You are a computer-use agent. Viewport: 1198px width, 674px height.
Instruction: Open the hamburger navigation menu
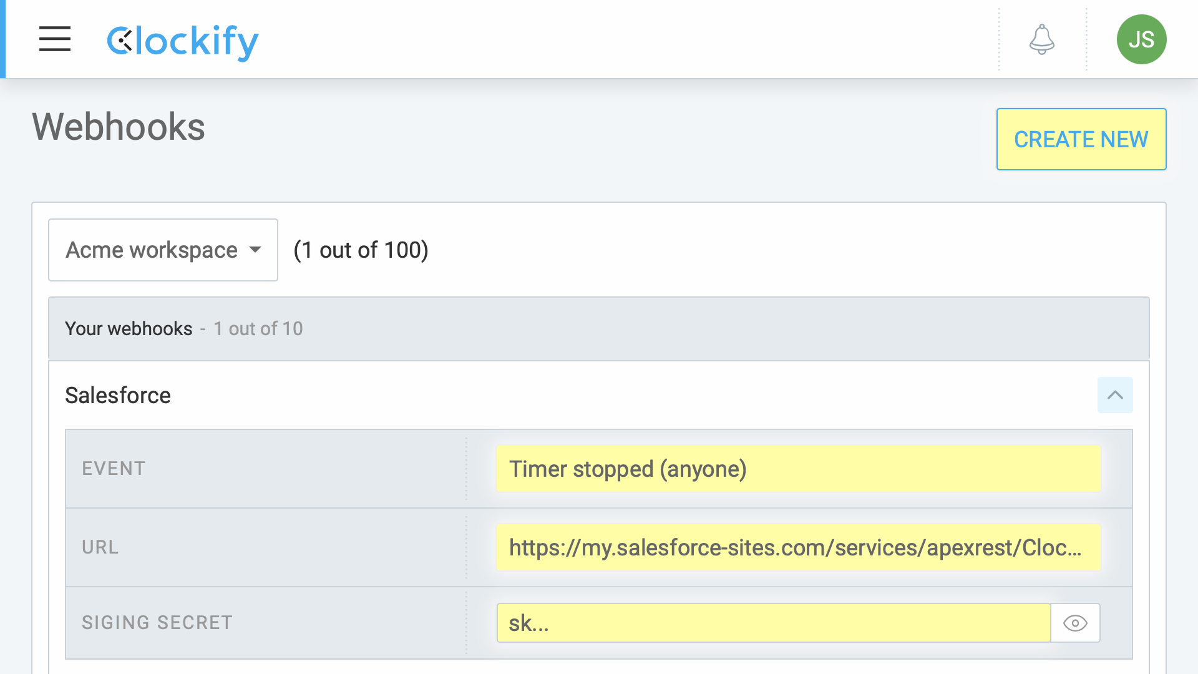pyautogui.click(x=55, y=39)
